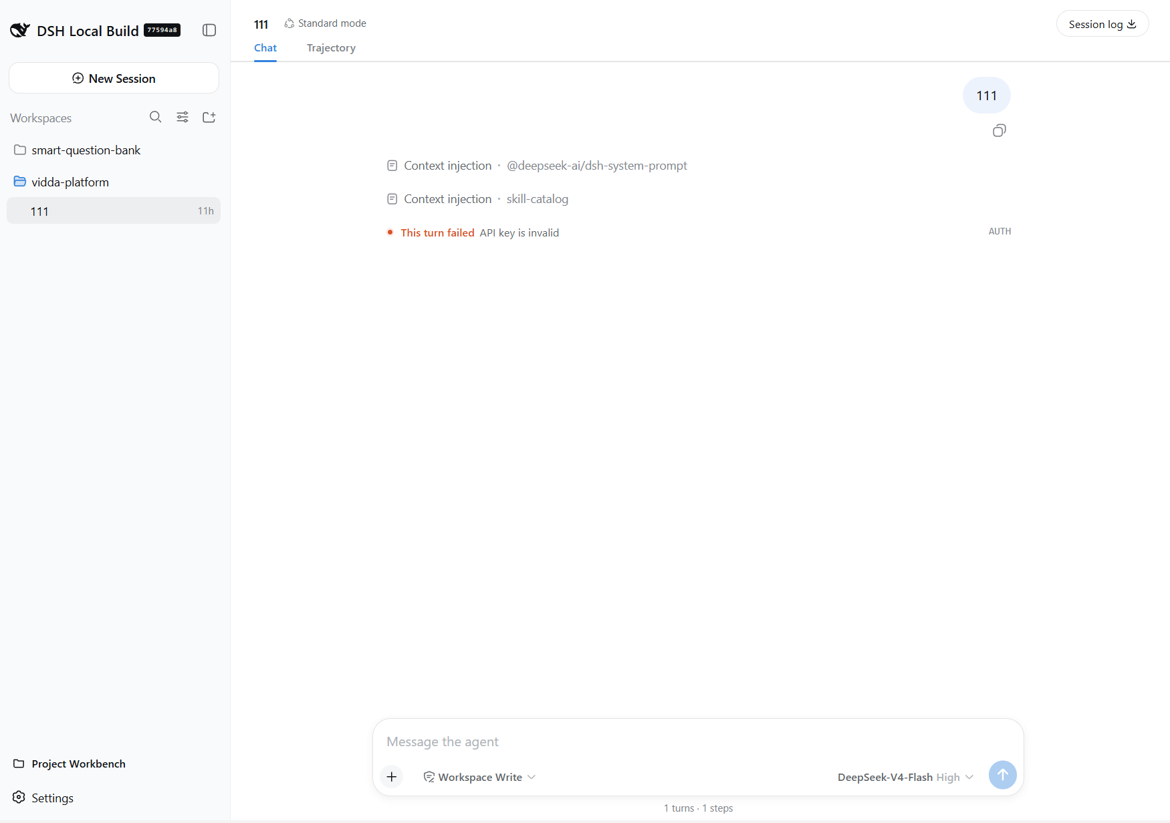Screen dimensions: 1170x823
Task: Click the 11h timestamp on session 111
Action: (205, 211)
